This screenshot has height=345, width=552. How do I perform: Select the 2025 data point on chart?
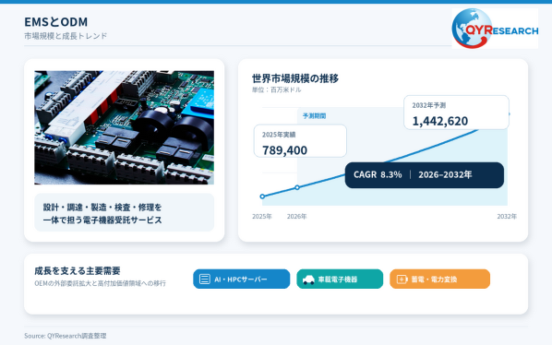pyautogui.click(x=262, y=196)
